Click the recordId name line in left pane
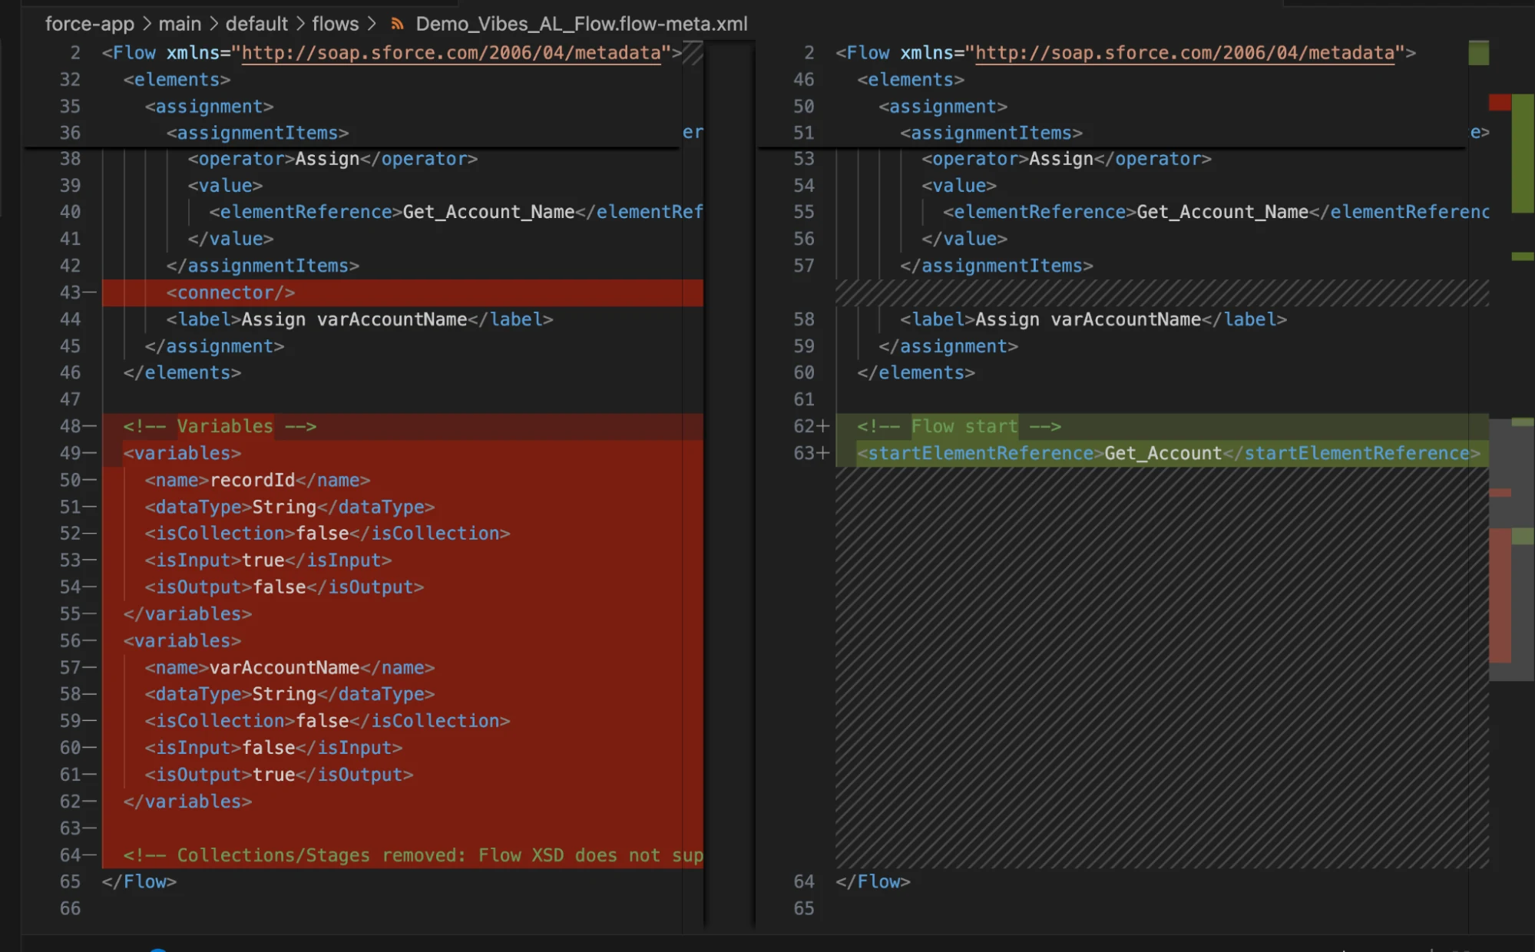1535x952 pixels. pos(257,480)
